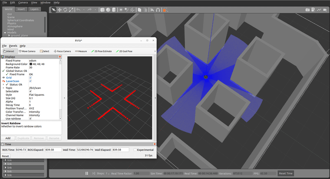
Task: Click the copy icon in Gazebo toolbar
Action: pyautogui.click(x=139, y=10)
